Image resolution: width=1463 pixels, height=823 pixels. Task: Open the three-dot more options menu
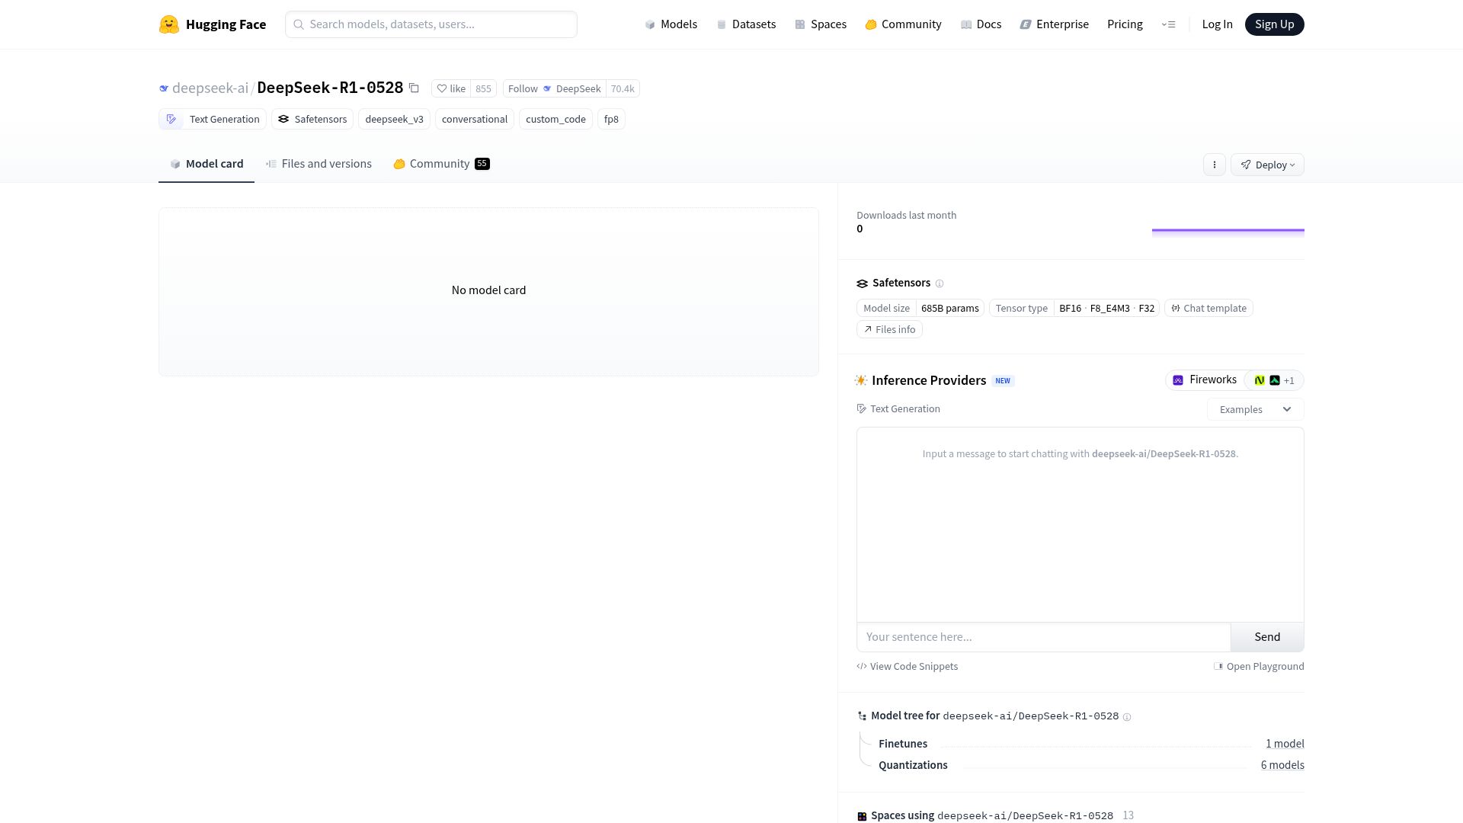click(x=1215, y=165)
